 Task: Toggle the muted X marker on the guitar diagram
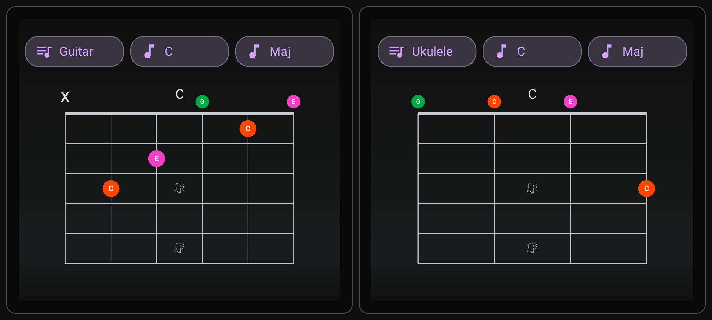pos(65,97)
